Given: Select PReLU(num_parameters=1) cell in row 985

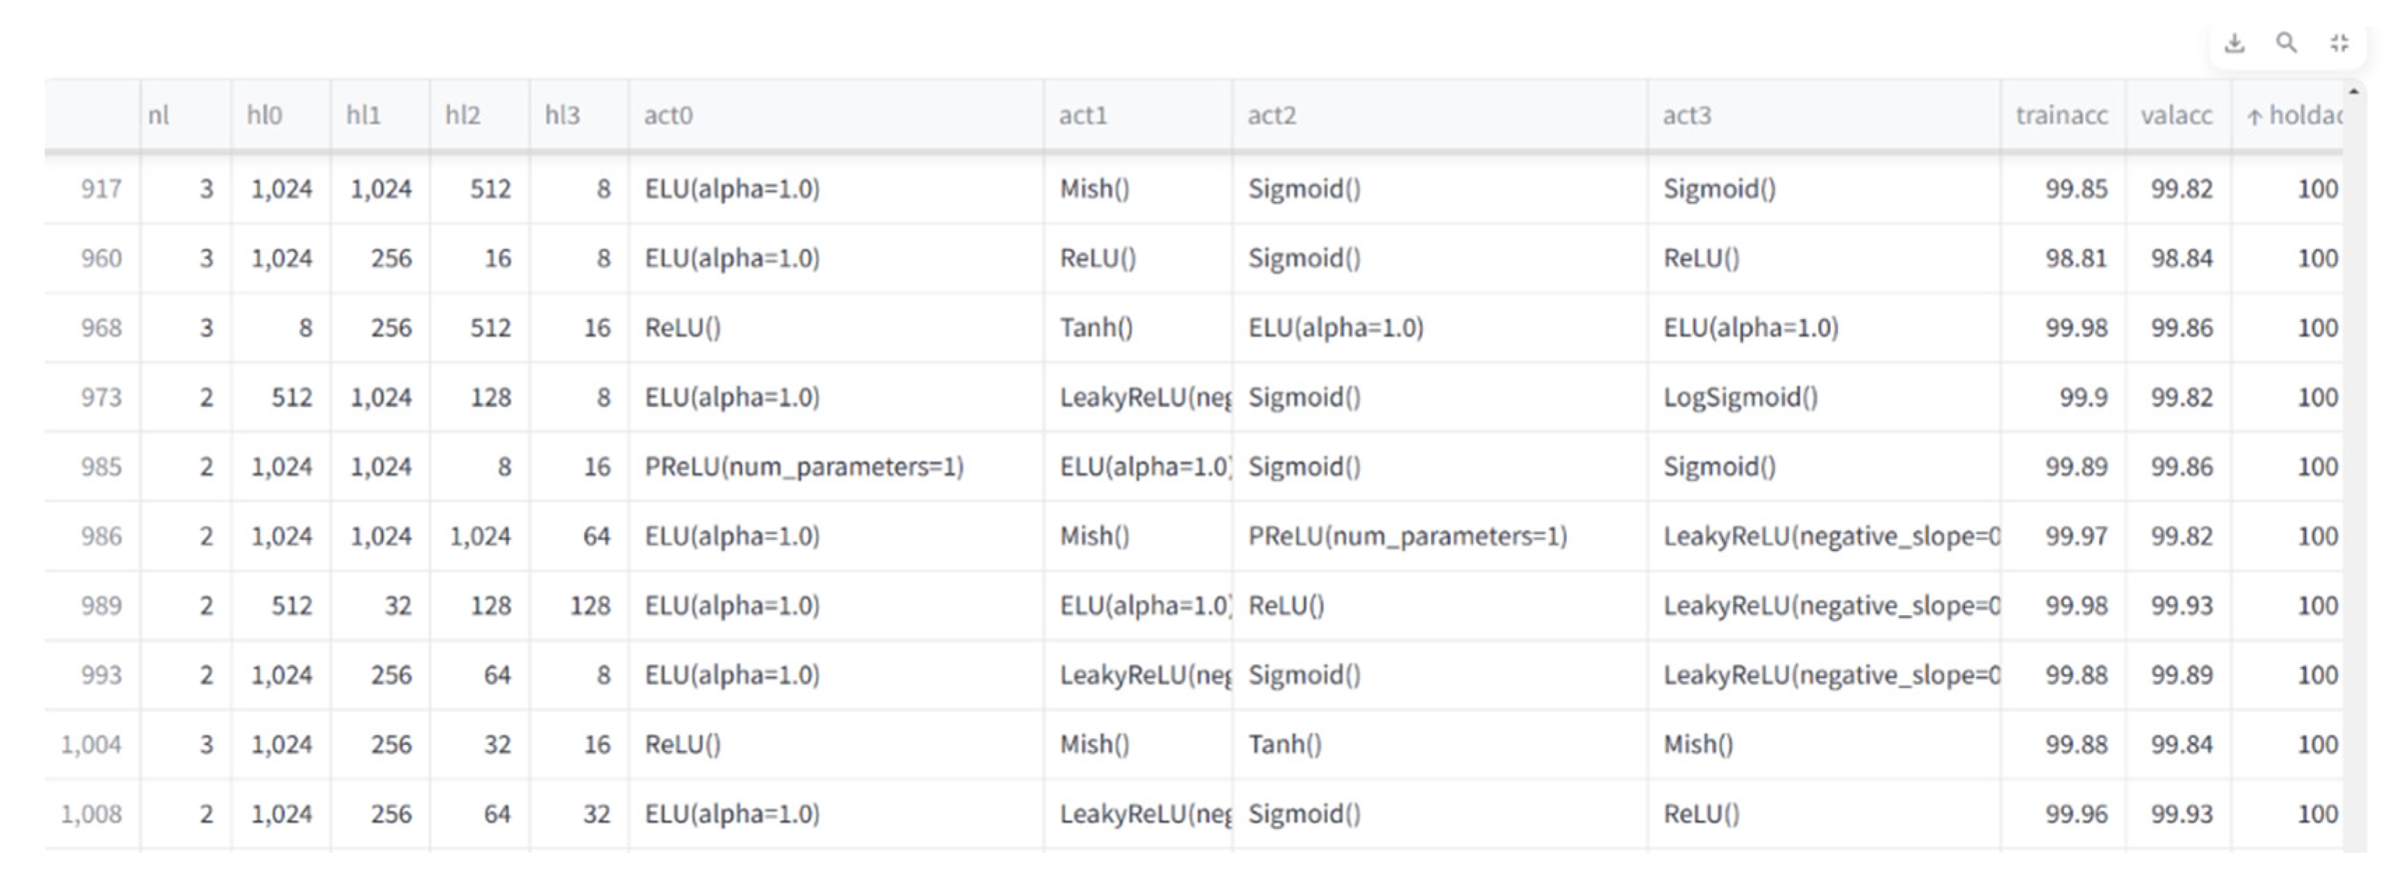Looking at the screenshot, I should click(803, 466).
